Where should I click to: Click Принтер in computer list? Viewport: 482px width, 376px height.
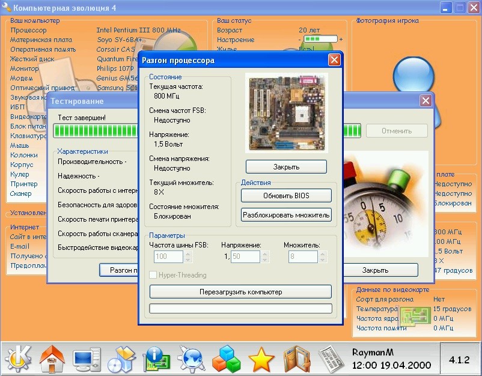pyautogui.click(x=24, y=184)
